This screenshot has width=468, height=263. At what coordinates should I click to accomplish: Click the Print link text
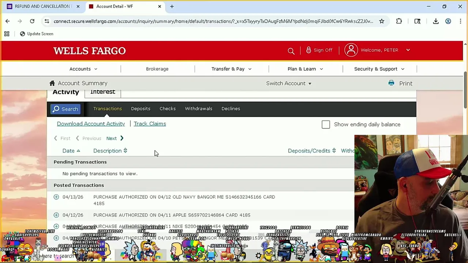pyautogui.click(x=406, y=83)
